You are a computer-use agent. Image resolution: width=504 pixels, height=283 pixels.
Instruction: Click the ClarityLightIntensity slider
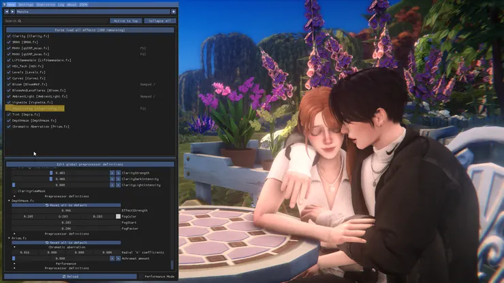coord(60,185)
